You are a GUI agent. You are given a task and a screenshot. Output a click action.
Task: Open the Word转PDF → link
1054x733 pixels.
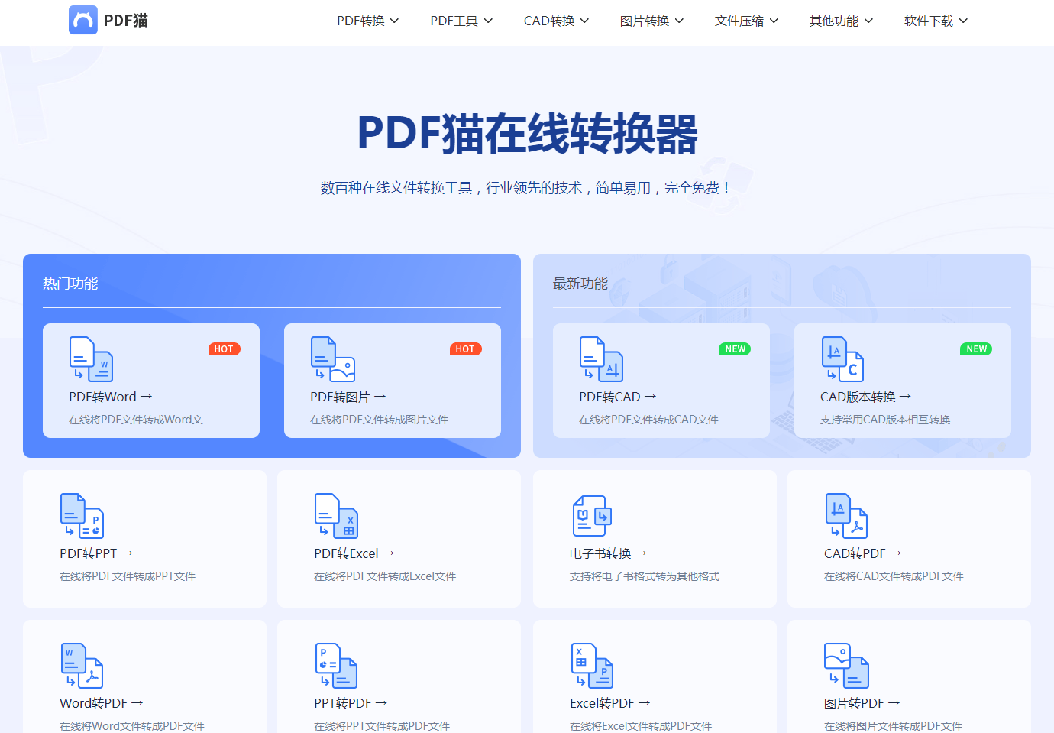coord(102,703)
